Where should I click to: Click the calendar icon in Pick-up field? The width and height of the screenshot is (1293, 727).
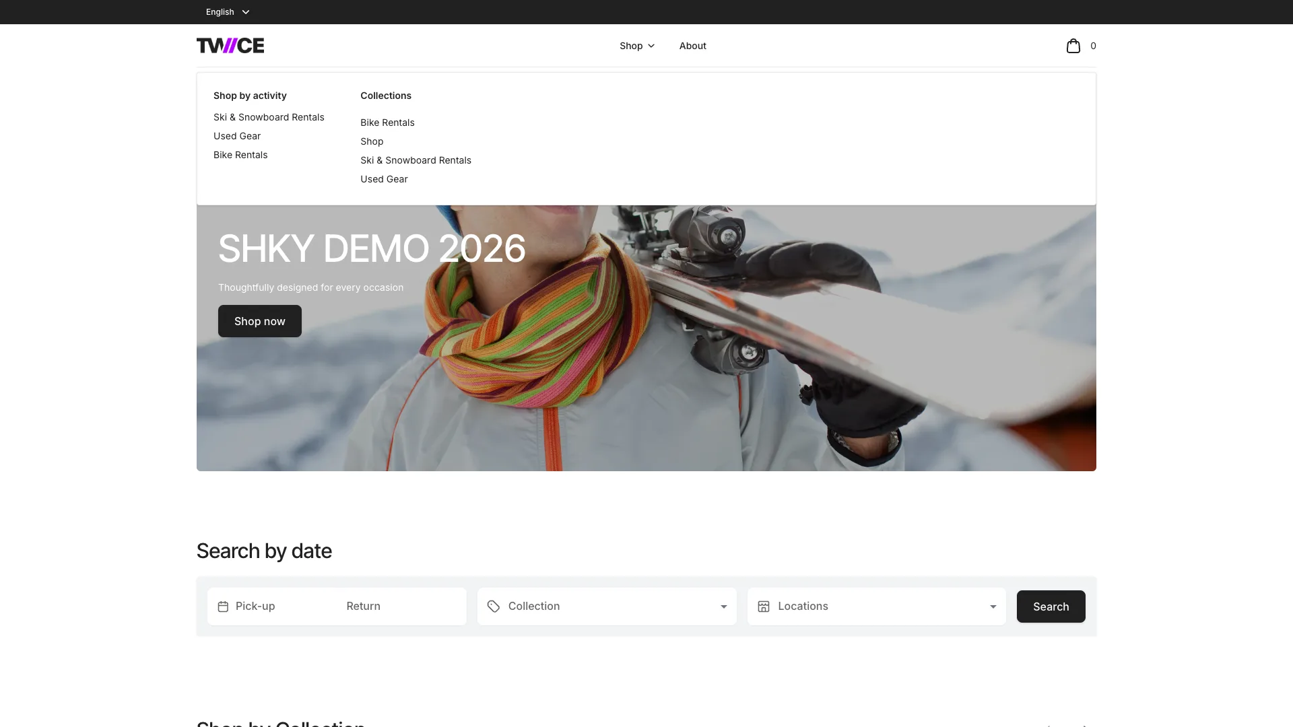(x=223, y=607)
